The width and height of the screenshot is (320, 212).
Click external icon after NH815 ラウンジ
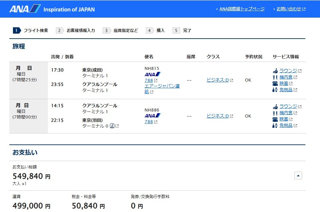(x=300, y=71)
